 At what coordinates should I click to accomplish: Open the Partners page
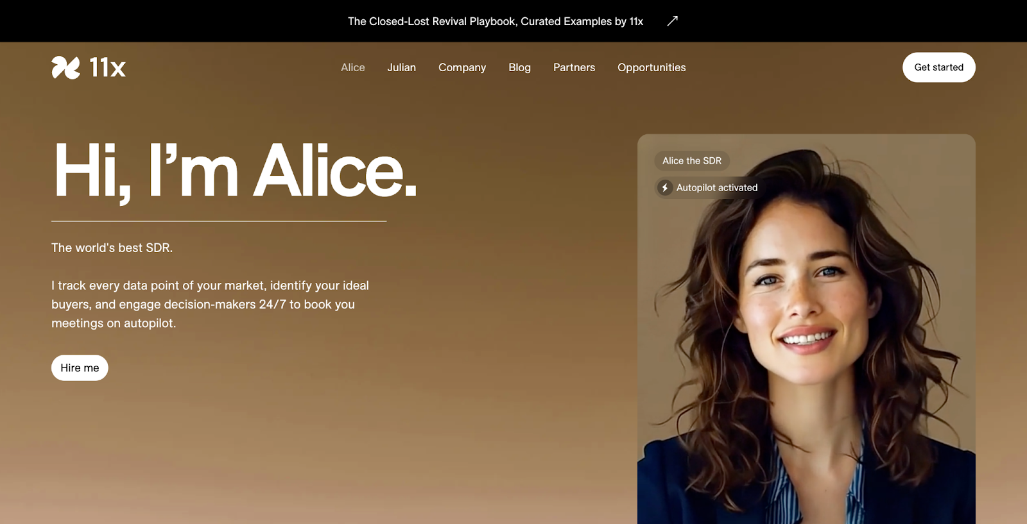tap(574, 67)
